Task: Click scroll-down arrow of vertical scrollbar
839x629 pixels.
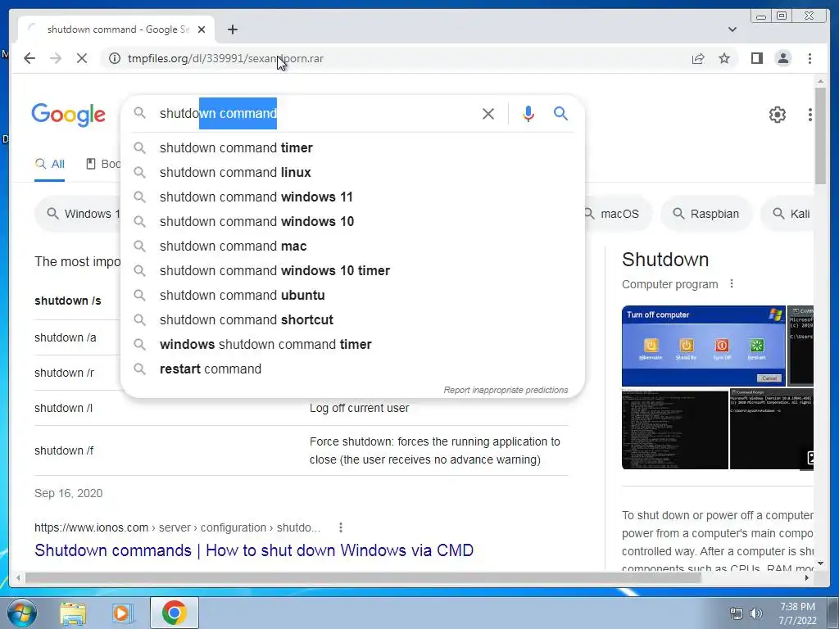Action: point(820,563)
